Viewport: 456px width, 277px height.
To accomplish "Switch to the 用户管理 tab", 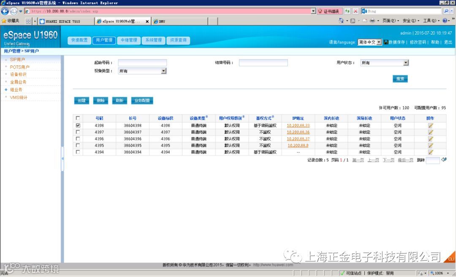I will tap(104, 41).
